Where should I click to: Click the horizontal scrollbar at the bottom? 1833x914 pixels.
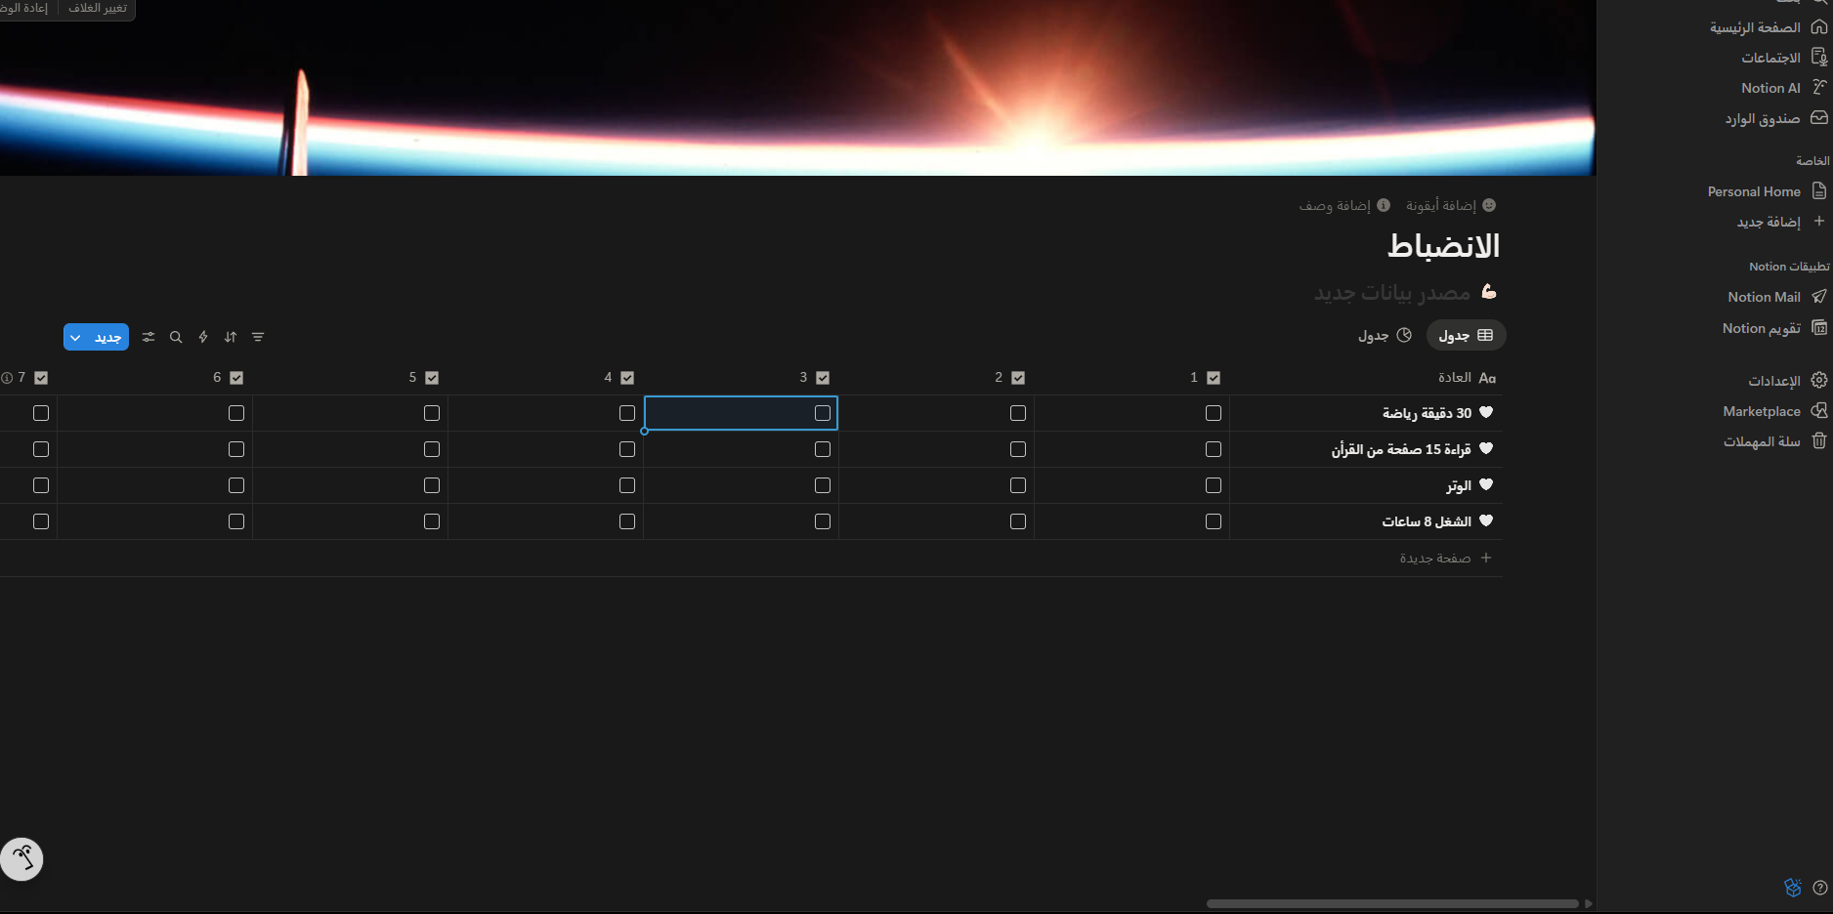coord(1392,903)
